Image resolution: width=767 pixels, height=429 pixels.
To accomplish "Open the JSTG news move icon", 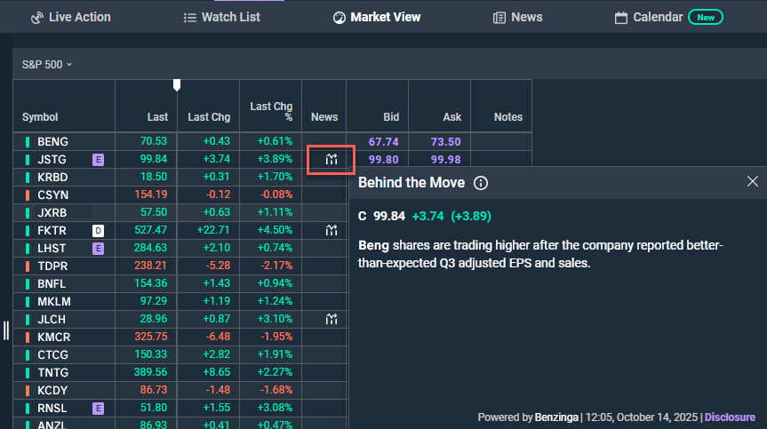I will point(332,159).
